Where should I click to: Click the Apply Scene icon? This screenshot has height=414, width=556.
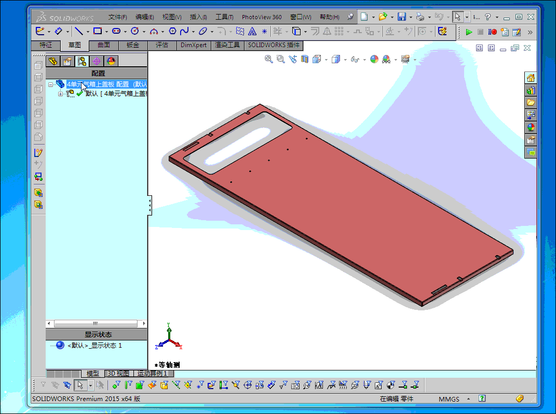pos(386,59)
